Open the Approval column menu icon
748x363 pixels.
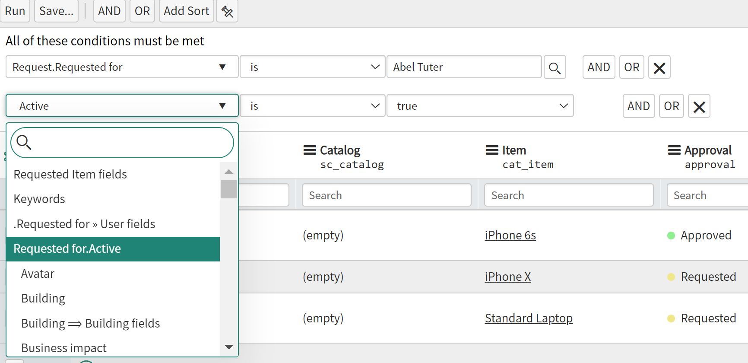coord(674,150)
